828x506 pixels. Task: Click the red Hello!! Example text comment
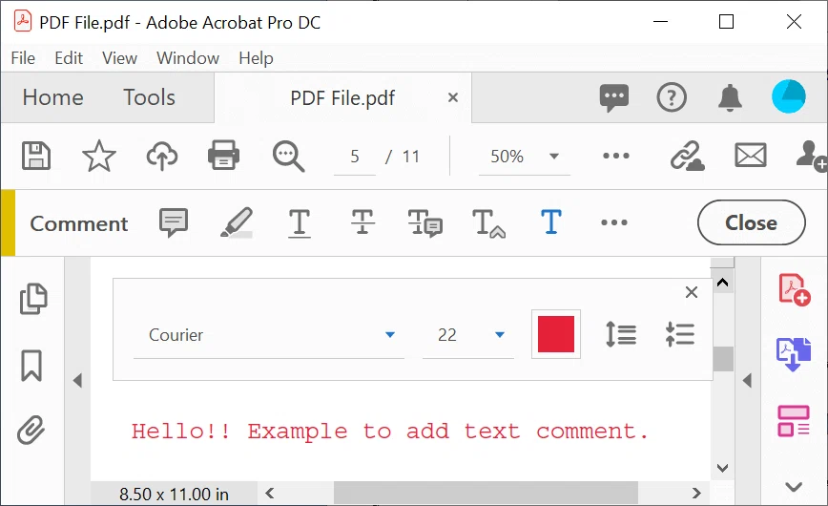pyautogui.click(x=390, y=432)
